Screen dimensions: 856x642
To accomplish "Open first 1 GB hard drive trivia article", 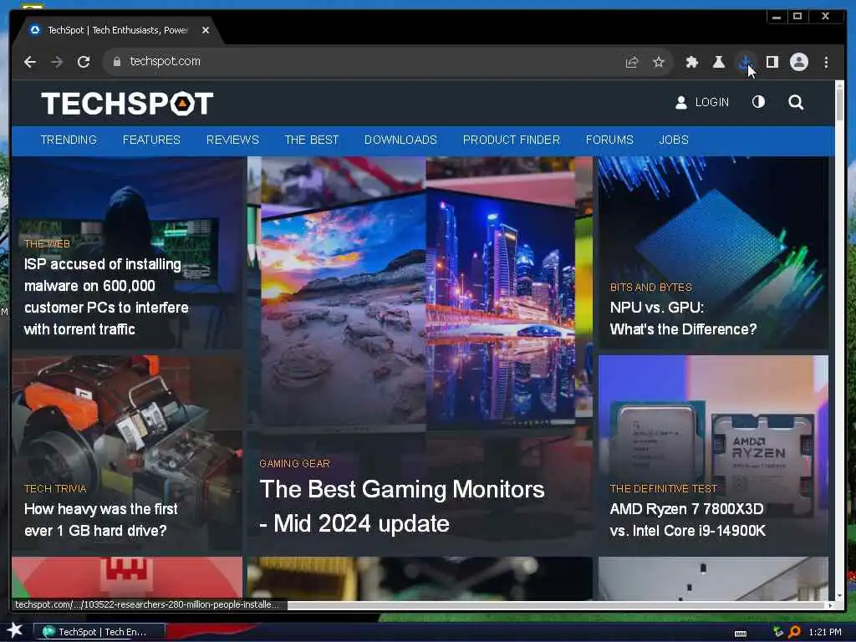I will pyautogui.click(x=101, y=520).
